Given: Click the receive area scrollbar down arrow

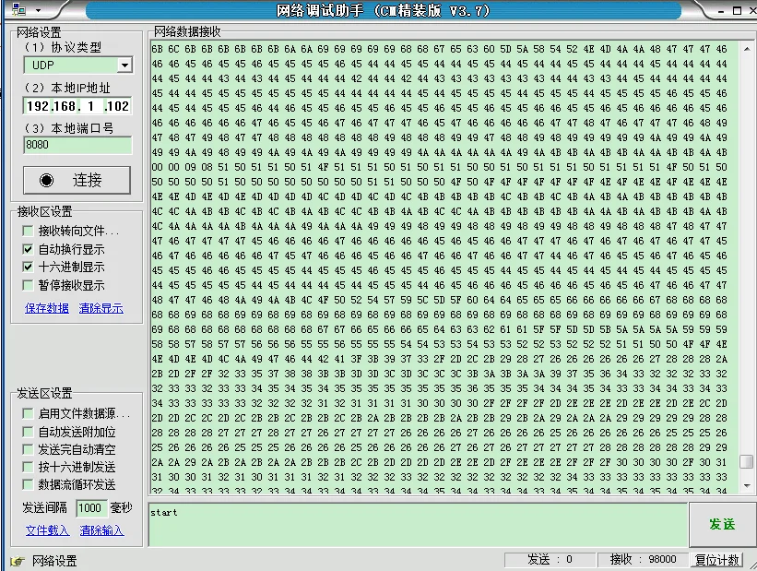Looking at the screenshot, I should coord(746,485).
